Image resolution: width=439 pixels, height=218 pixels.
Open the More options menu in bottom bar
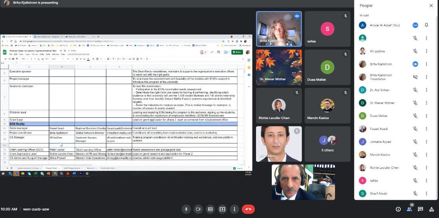point(234,209)
